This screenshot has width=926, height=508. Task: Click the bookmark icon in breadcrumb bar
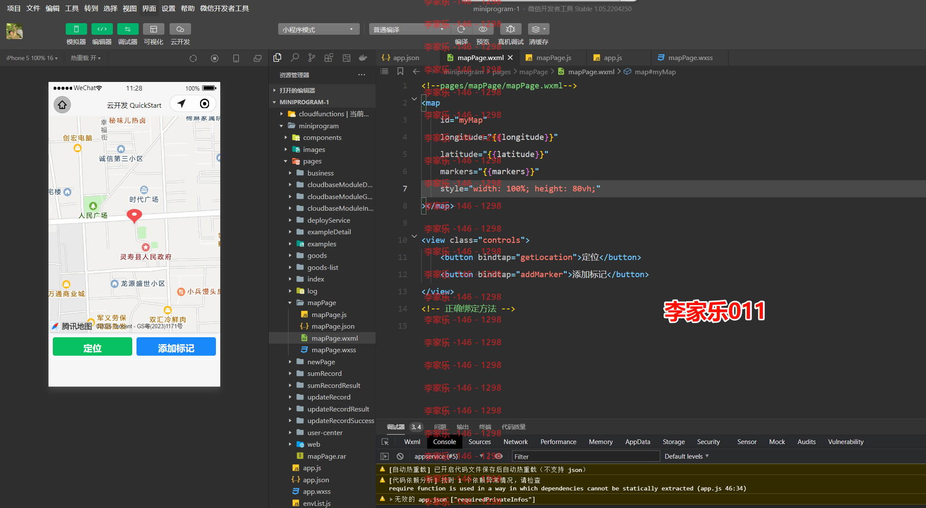pyautogui.click(x=400, y=72)
